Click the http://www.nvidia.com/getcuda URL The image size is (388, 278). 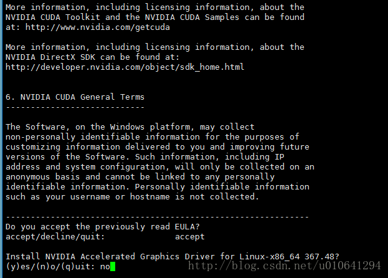coord(98,27)
